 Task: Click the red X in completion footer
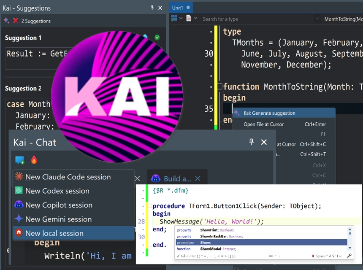point(313,256)
